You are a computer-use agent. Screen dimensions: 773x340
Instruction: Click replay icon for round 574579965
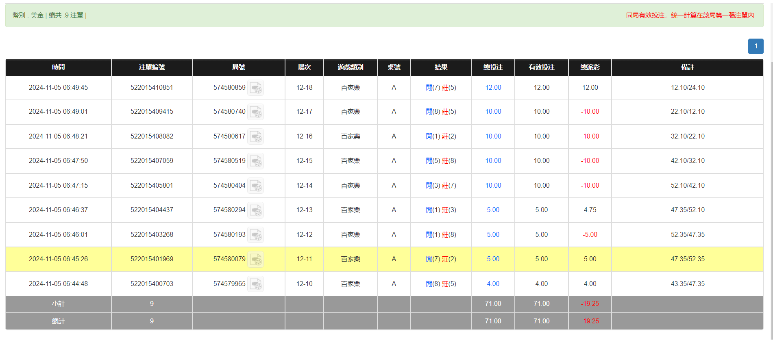(256, 284)
